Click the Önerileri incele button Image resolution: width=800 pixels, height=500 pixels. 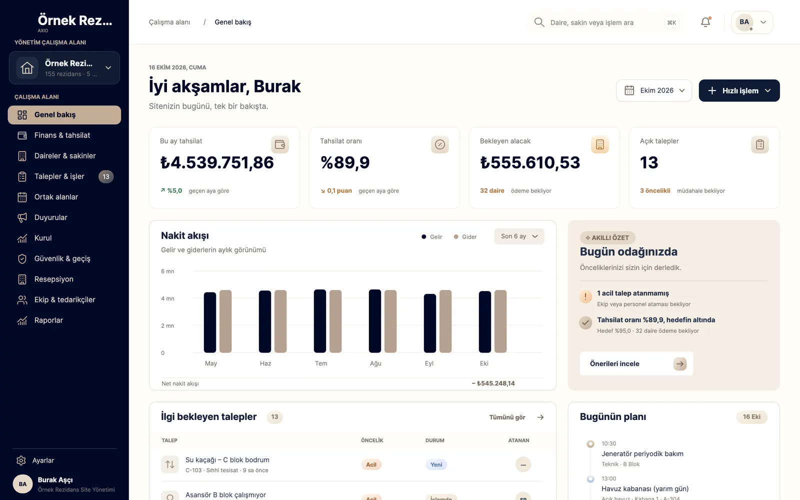click(636, 363)
